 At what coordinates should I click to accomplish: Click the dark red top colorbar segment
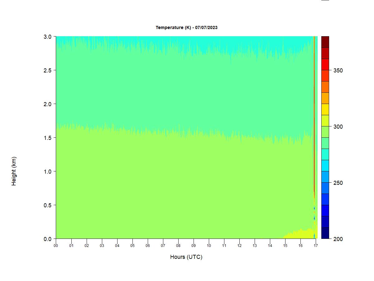pyautogui.click(x=325, y=42)
